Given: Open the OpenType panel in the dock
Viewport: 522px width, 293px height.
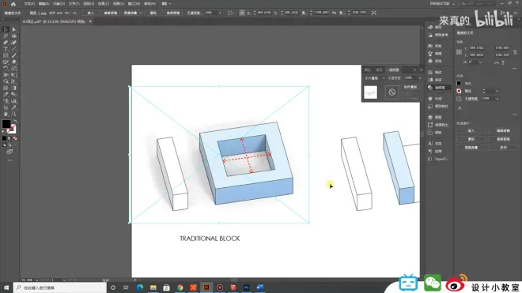Looking at the screenshot, I should click(438, 159).
